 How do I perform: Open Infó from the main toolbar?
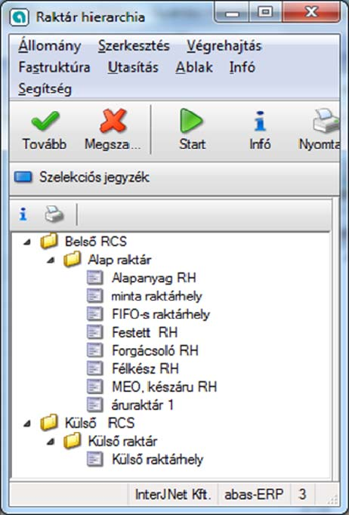tap(261, 130)
